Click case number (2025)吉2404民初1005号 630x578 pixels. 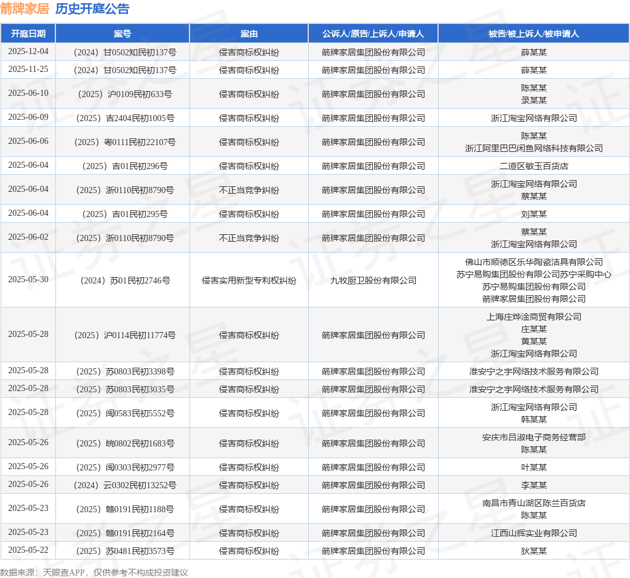pos(125,118)
